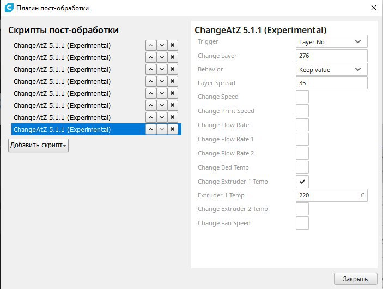Screen dimensions: 383x289
Task: Tick the Change Flow Rate 2 checkbox
Action: point(302,153)
